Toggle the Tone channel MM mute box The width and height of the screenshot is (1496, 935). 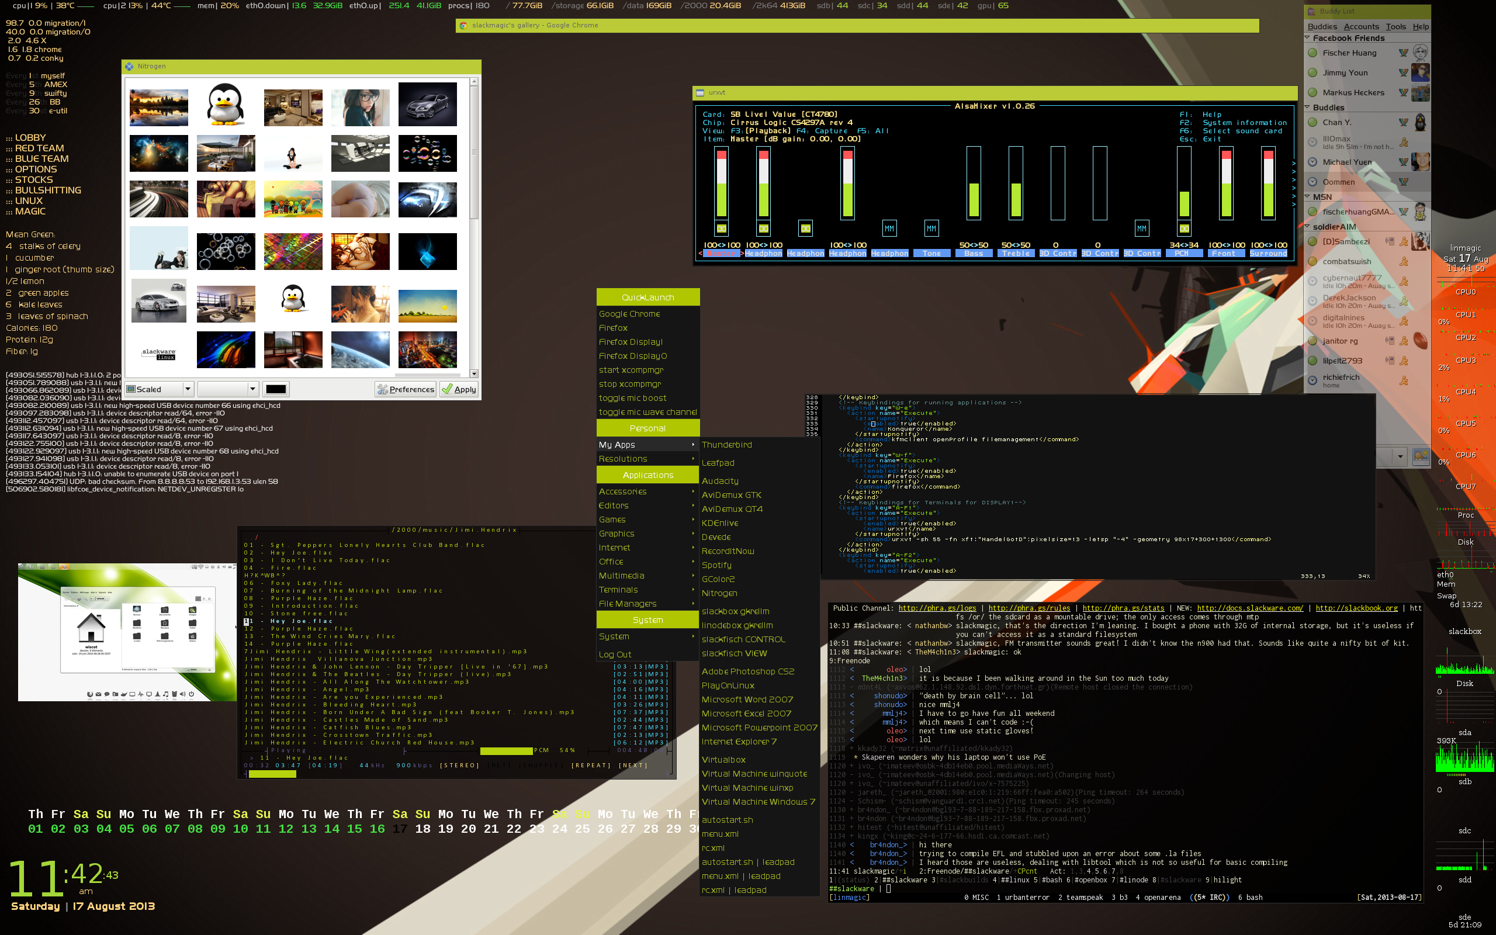pyautogui.click(x=931, y=229)
